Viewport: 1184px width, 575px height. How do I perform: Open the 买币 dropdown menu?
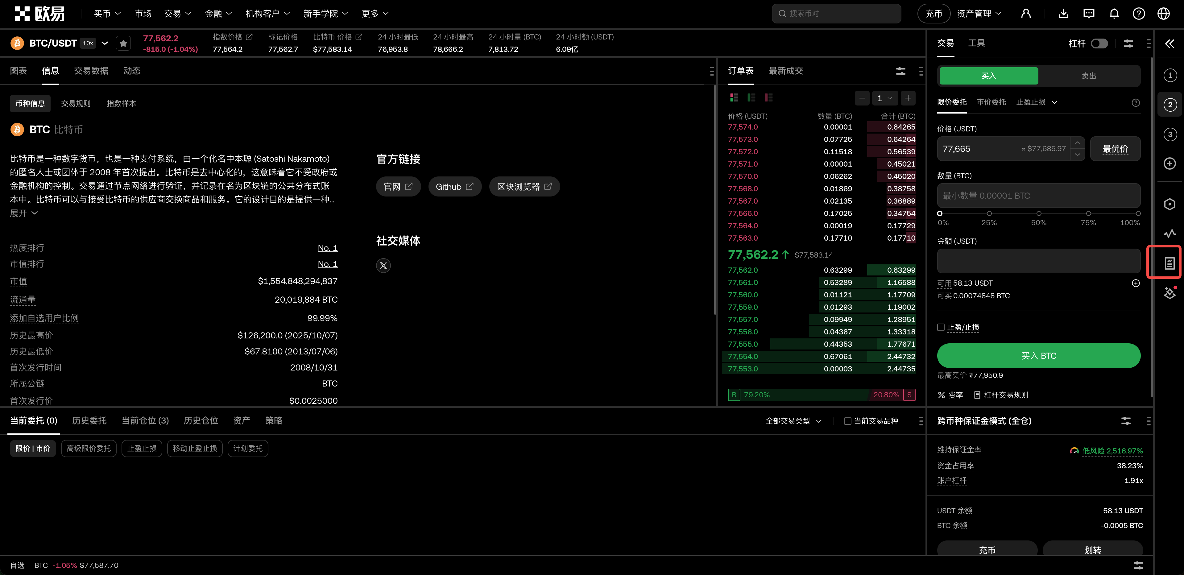pyautogui.click(x=107, y=14)
